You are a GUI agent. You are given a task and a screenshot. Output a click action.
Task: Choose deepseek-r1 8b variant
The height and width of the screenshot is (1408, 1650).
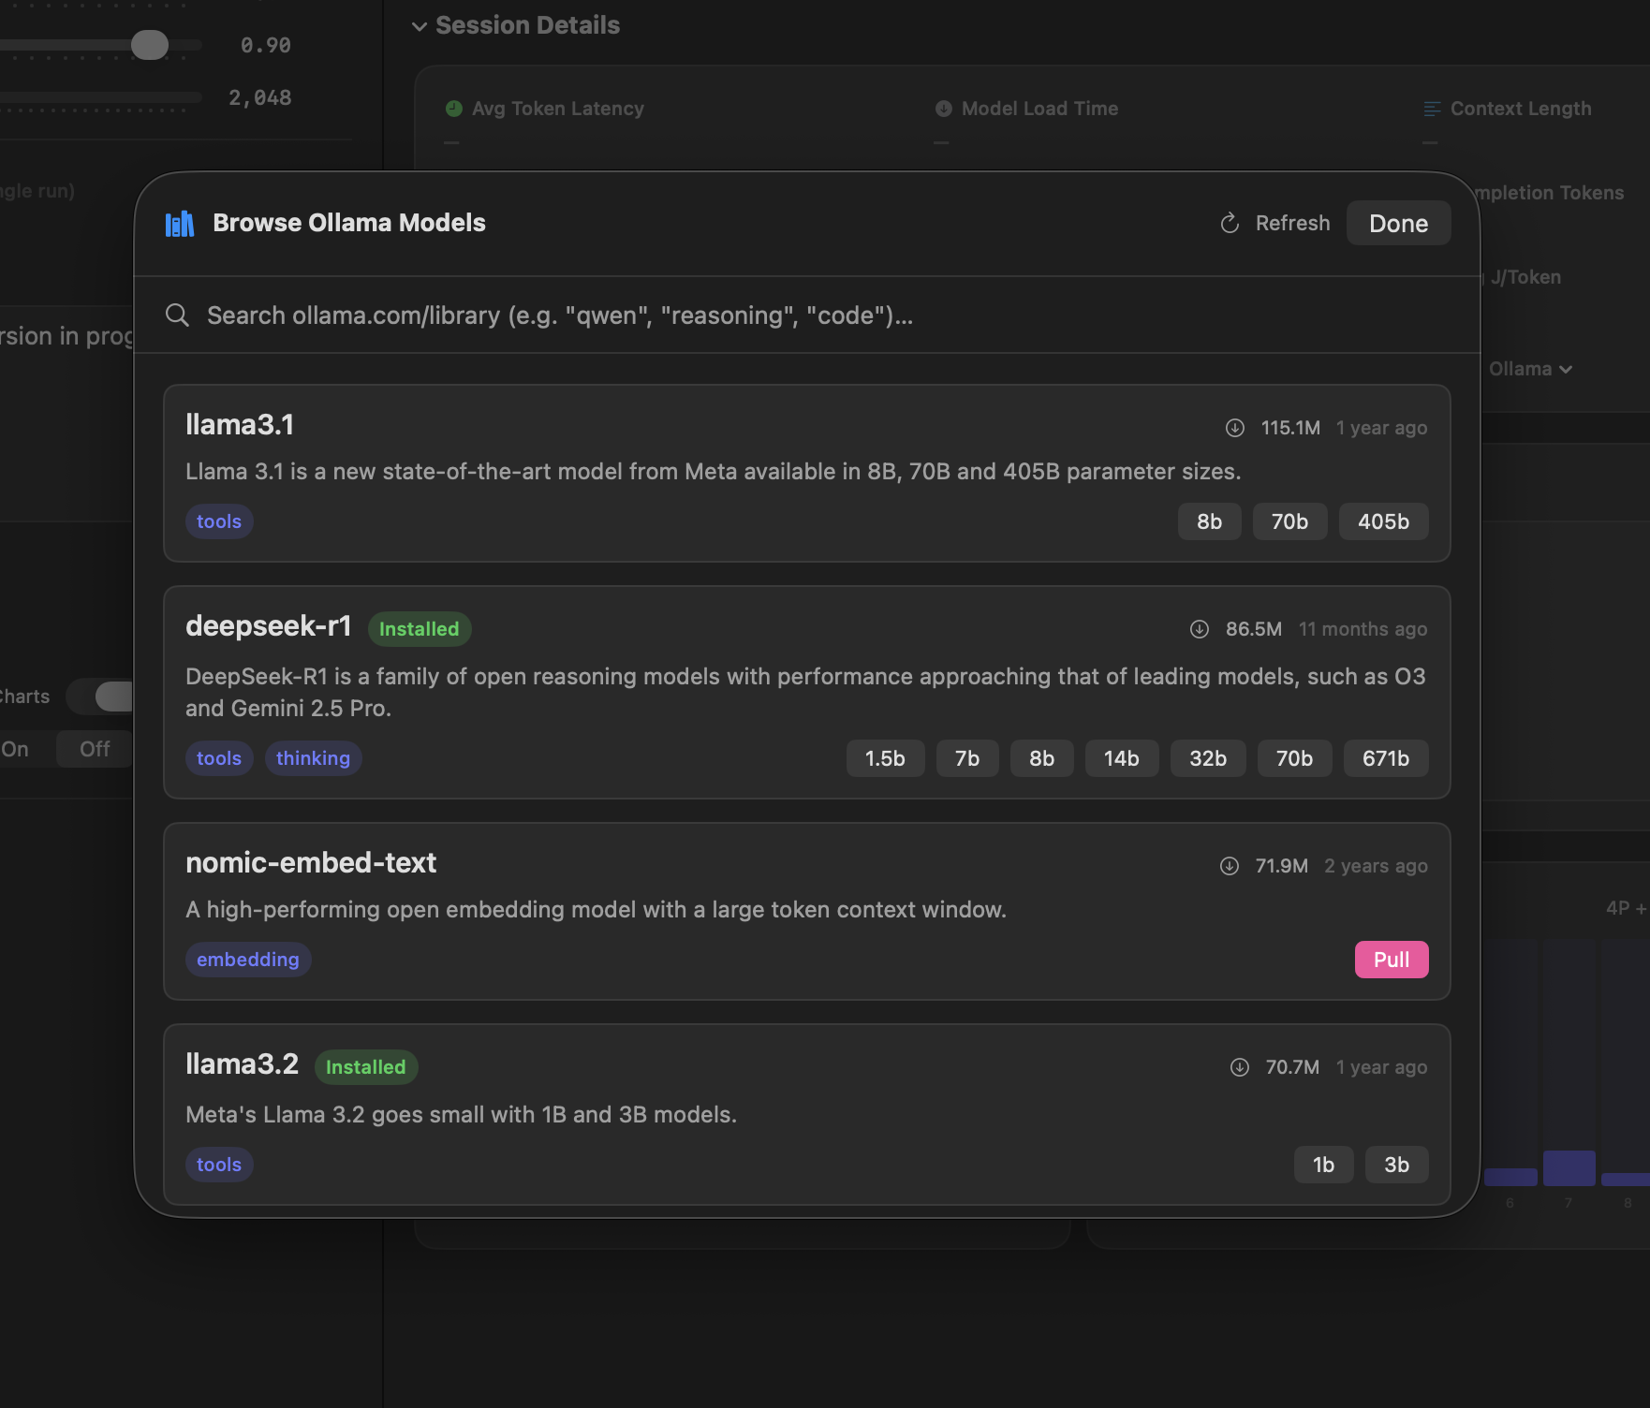point(1042,758)
